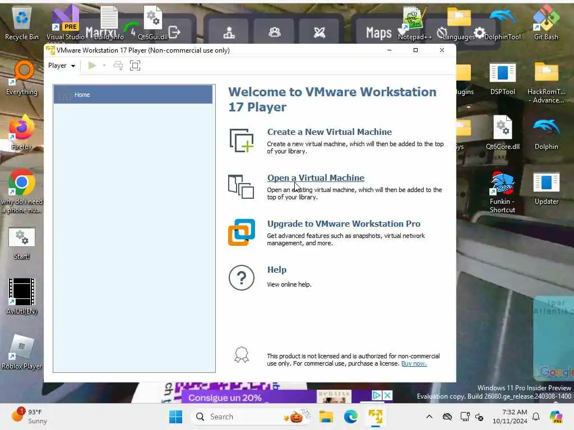Select AviUtl(EN) desktop shortcut
Viewport: 574px width, 430px height.
tap(22, 296)
